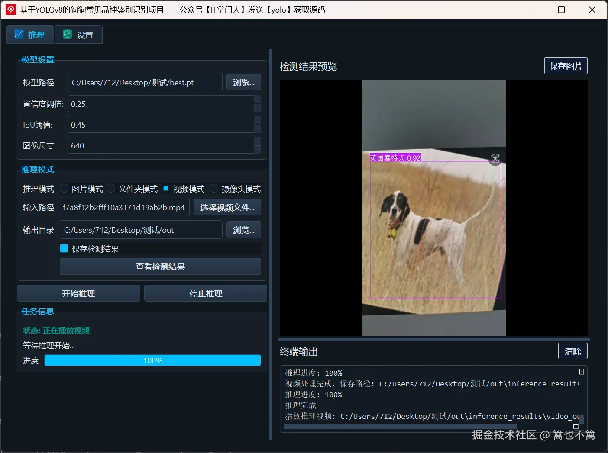The width and height of the screenshot is (608, 453).
Task: Select the 文件夹模式 radio button
Action: click(111, 189)
